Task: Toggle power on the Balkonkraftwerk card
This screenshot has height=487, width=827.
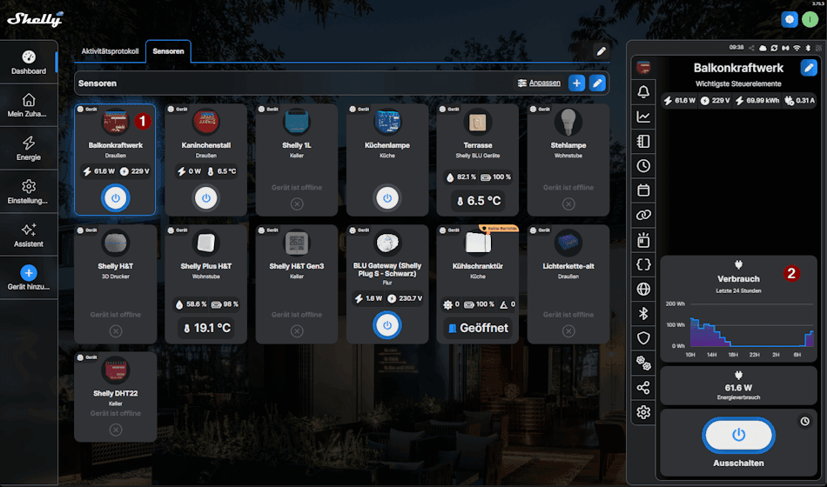Action: coord(116,198)
